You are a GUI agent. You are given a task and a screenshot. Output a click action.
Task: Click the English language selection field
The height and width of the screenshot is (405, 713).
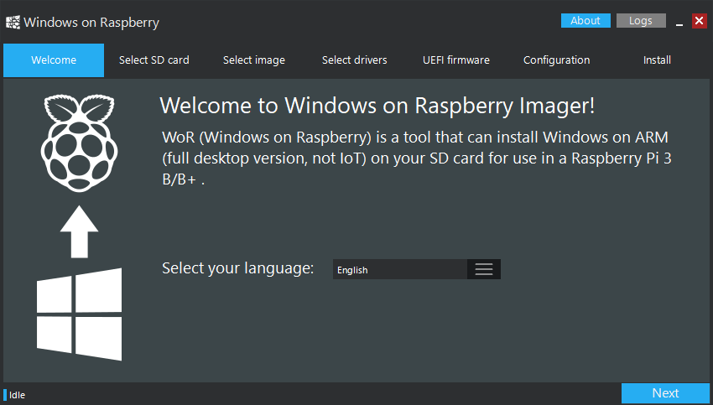coord(399,269)
